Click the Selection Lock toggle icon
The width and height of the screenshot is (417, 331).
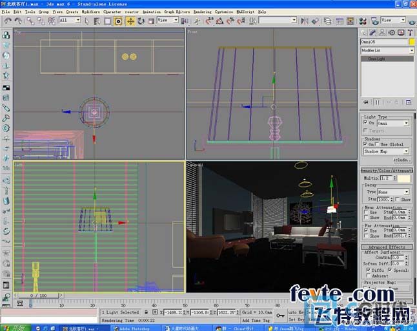coord(146,312)
